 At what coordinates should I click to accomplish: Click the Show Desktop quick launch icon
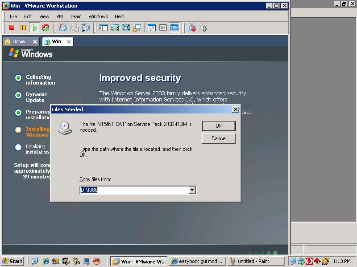click(35, 261)
